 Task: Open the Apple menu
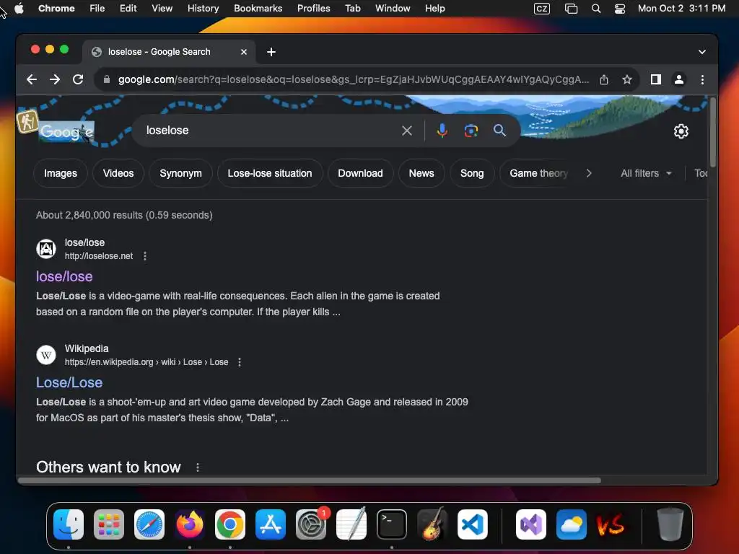point(19,9)
